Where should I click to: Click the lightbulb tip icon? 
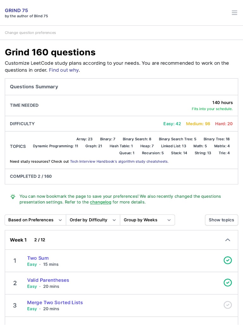coord(13,196)
